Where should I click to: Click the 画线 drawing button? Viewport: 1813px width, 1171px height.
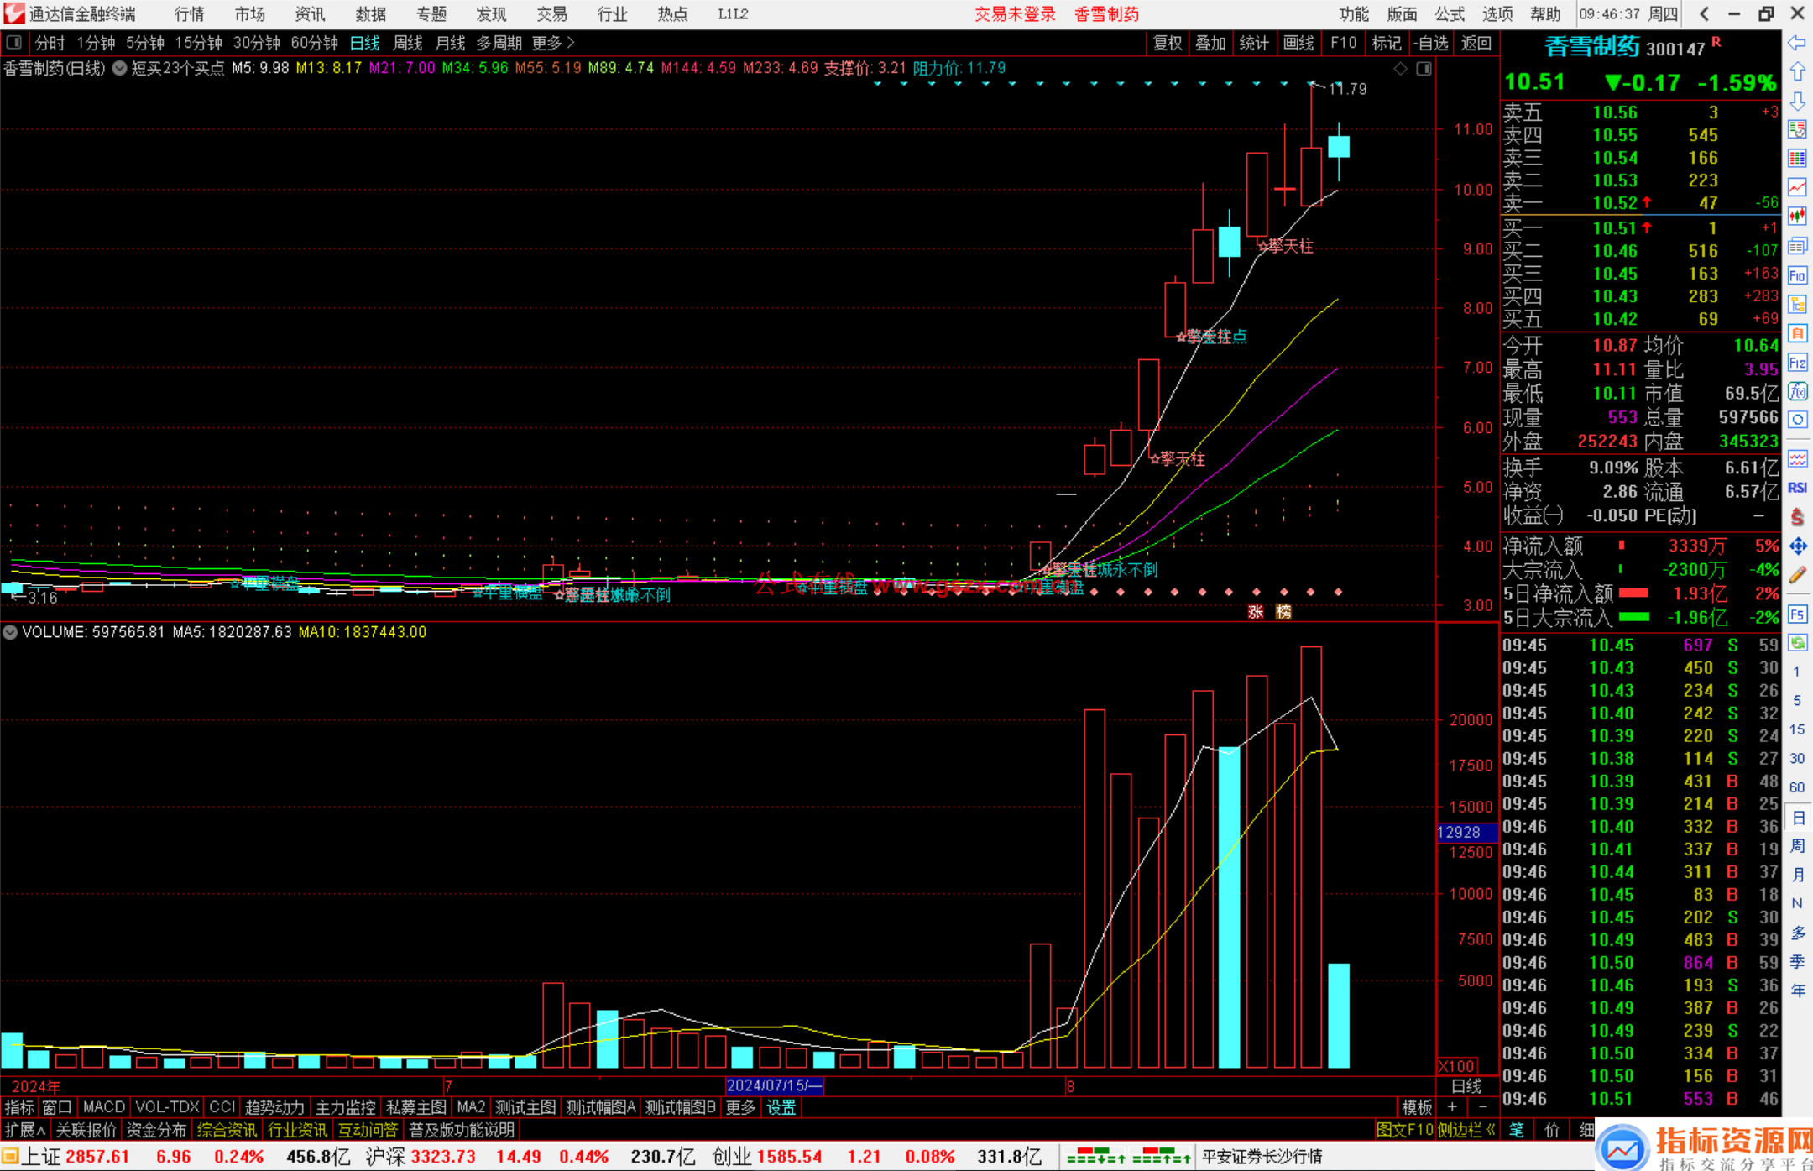point(1298,43)
